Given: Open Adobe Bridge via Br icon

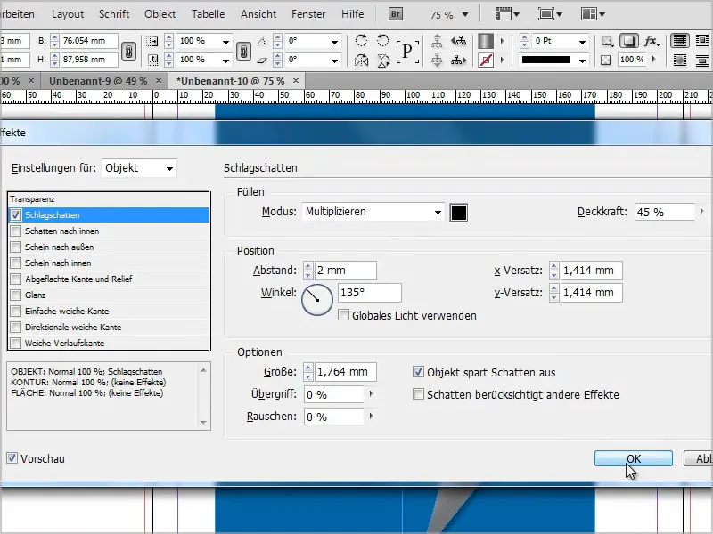Looking at the screenshot, I should [395, 14].
